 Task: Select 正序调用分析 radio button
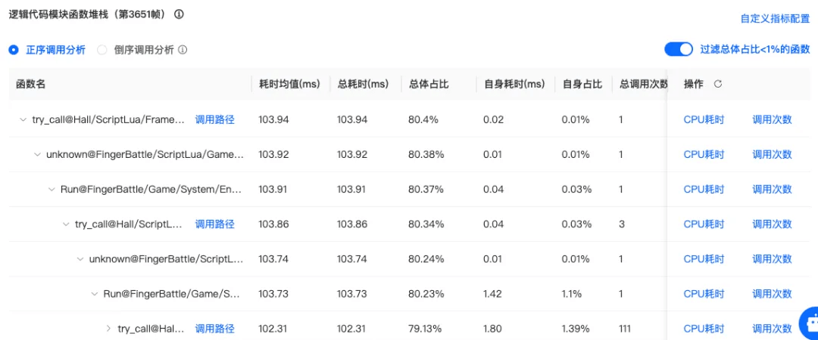coord(14,50)
